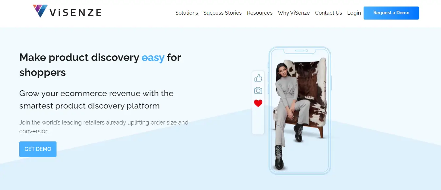Go to the Contact Us page
The width and height of the screenshot is (441, 190).
pos(328,13)
